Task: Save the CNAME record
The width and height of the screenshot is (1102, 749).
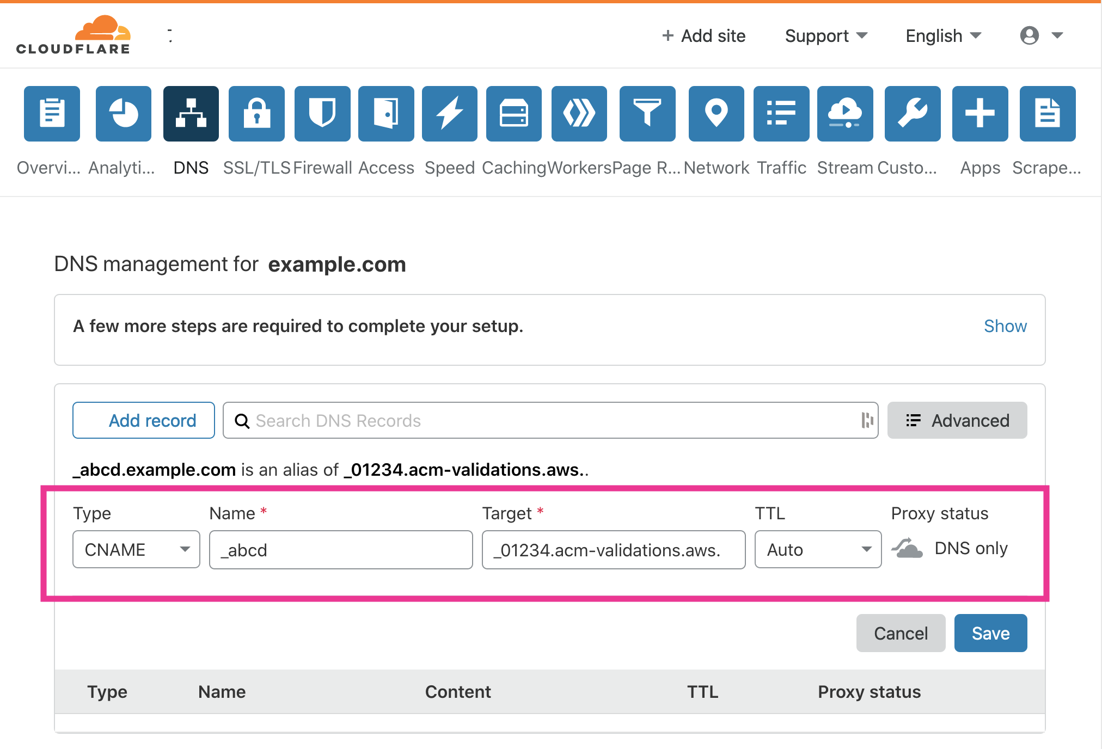Action: click(x=990, y=633)
